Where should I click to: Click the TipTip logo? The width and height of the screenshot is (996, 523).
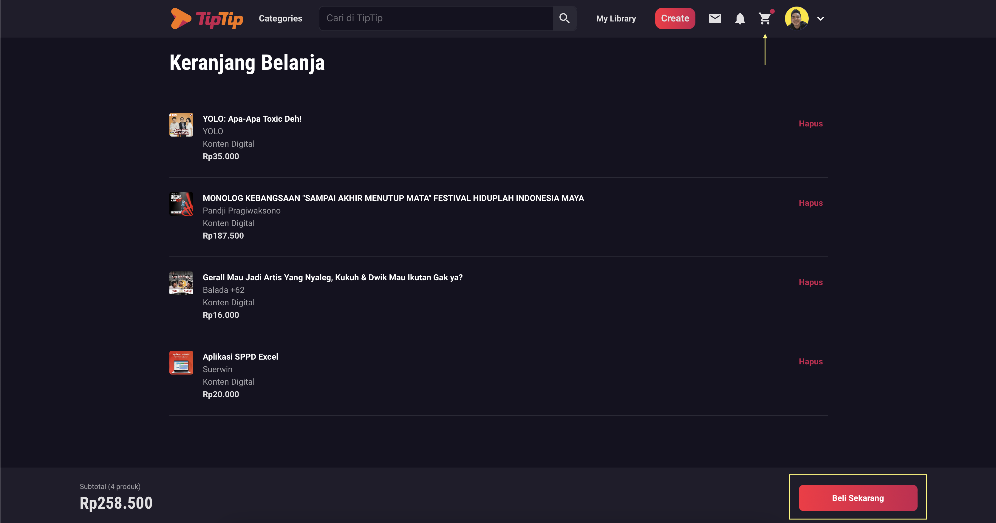pyautogui.click(x=207, y=18)
